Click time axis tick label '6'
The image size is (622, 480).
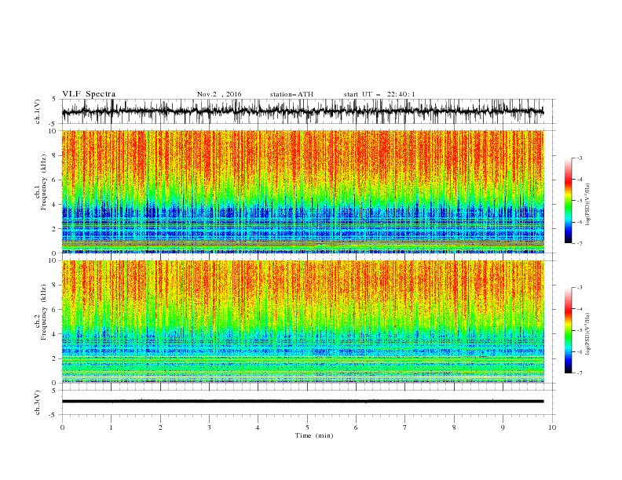tap(357, 427)
